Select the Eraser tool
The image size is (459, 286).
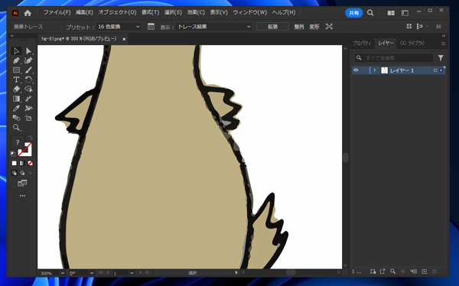(16, 89)
